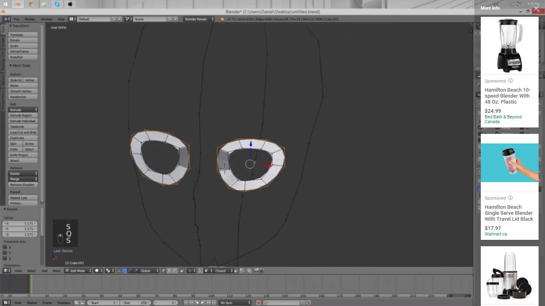Enable X constraint axis checkbox

[x=5, y=247]
